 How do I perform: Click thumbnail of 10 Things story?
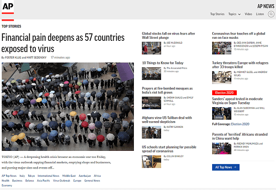coord(151,74)
